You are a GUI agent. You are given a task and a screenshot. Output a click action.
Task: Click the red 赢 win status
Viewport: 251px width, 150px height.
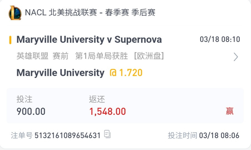[x=230, y=111]
